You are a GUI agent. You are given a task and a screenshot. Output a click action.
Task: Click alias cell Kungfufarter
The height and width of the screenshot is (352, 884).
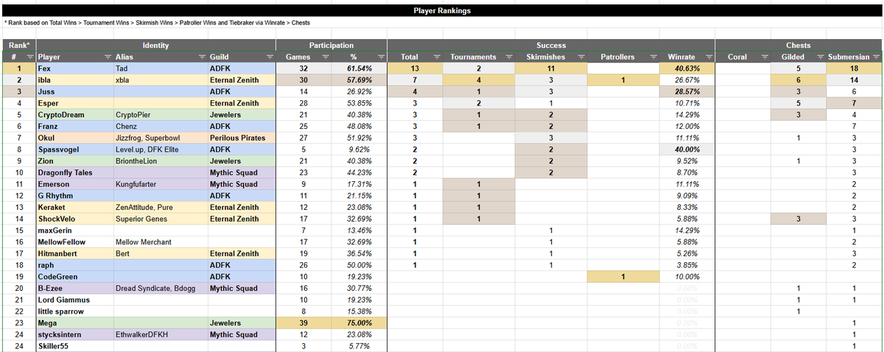(161, 184)
